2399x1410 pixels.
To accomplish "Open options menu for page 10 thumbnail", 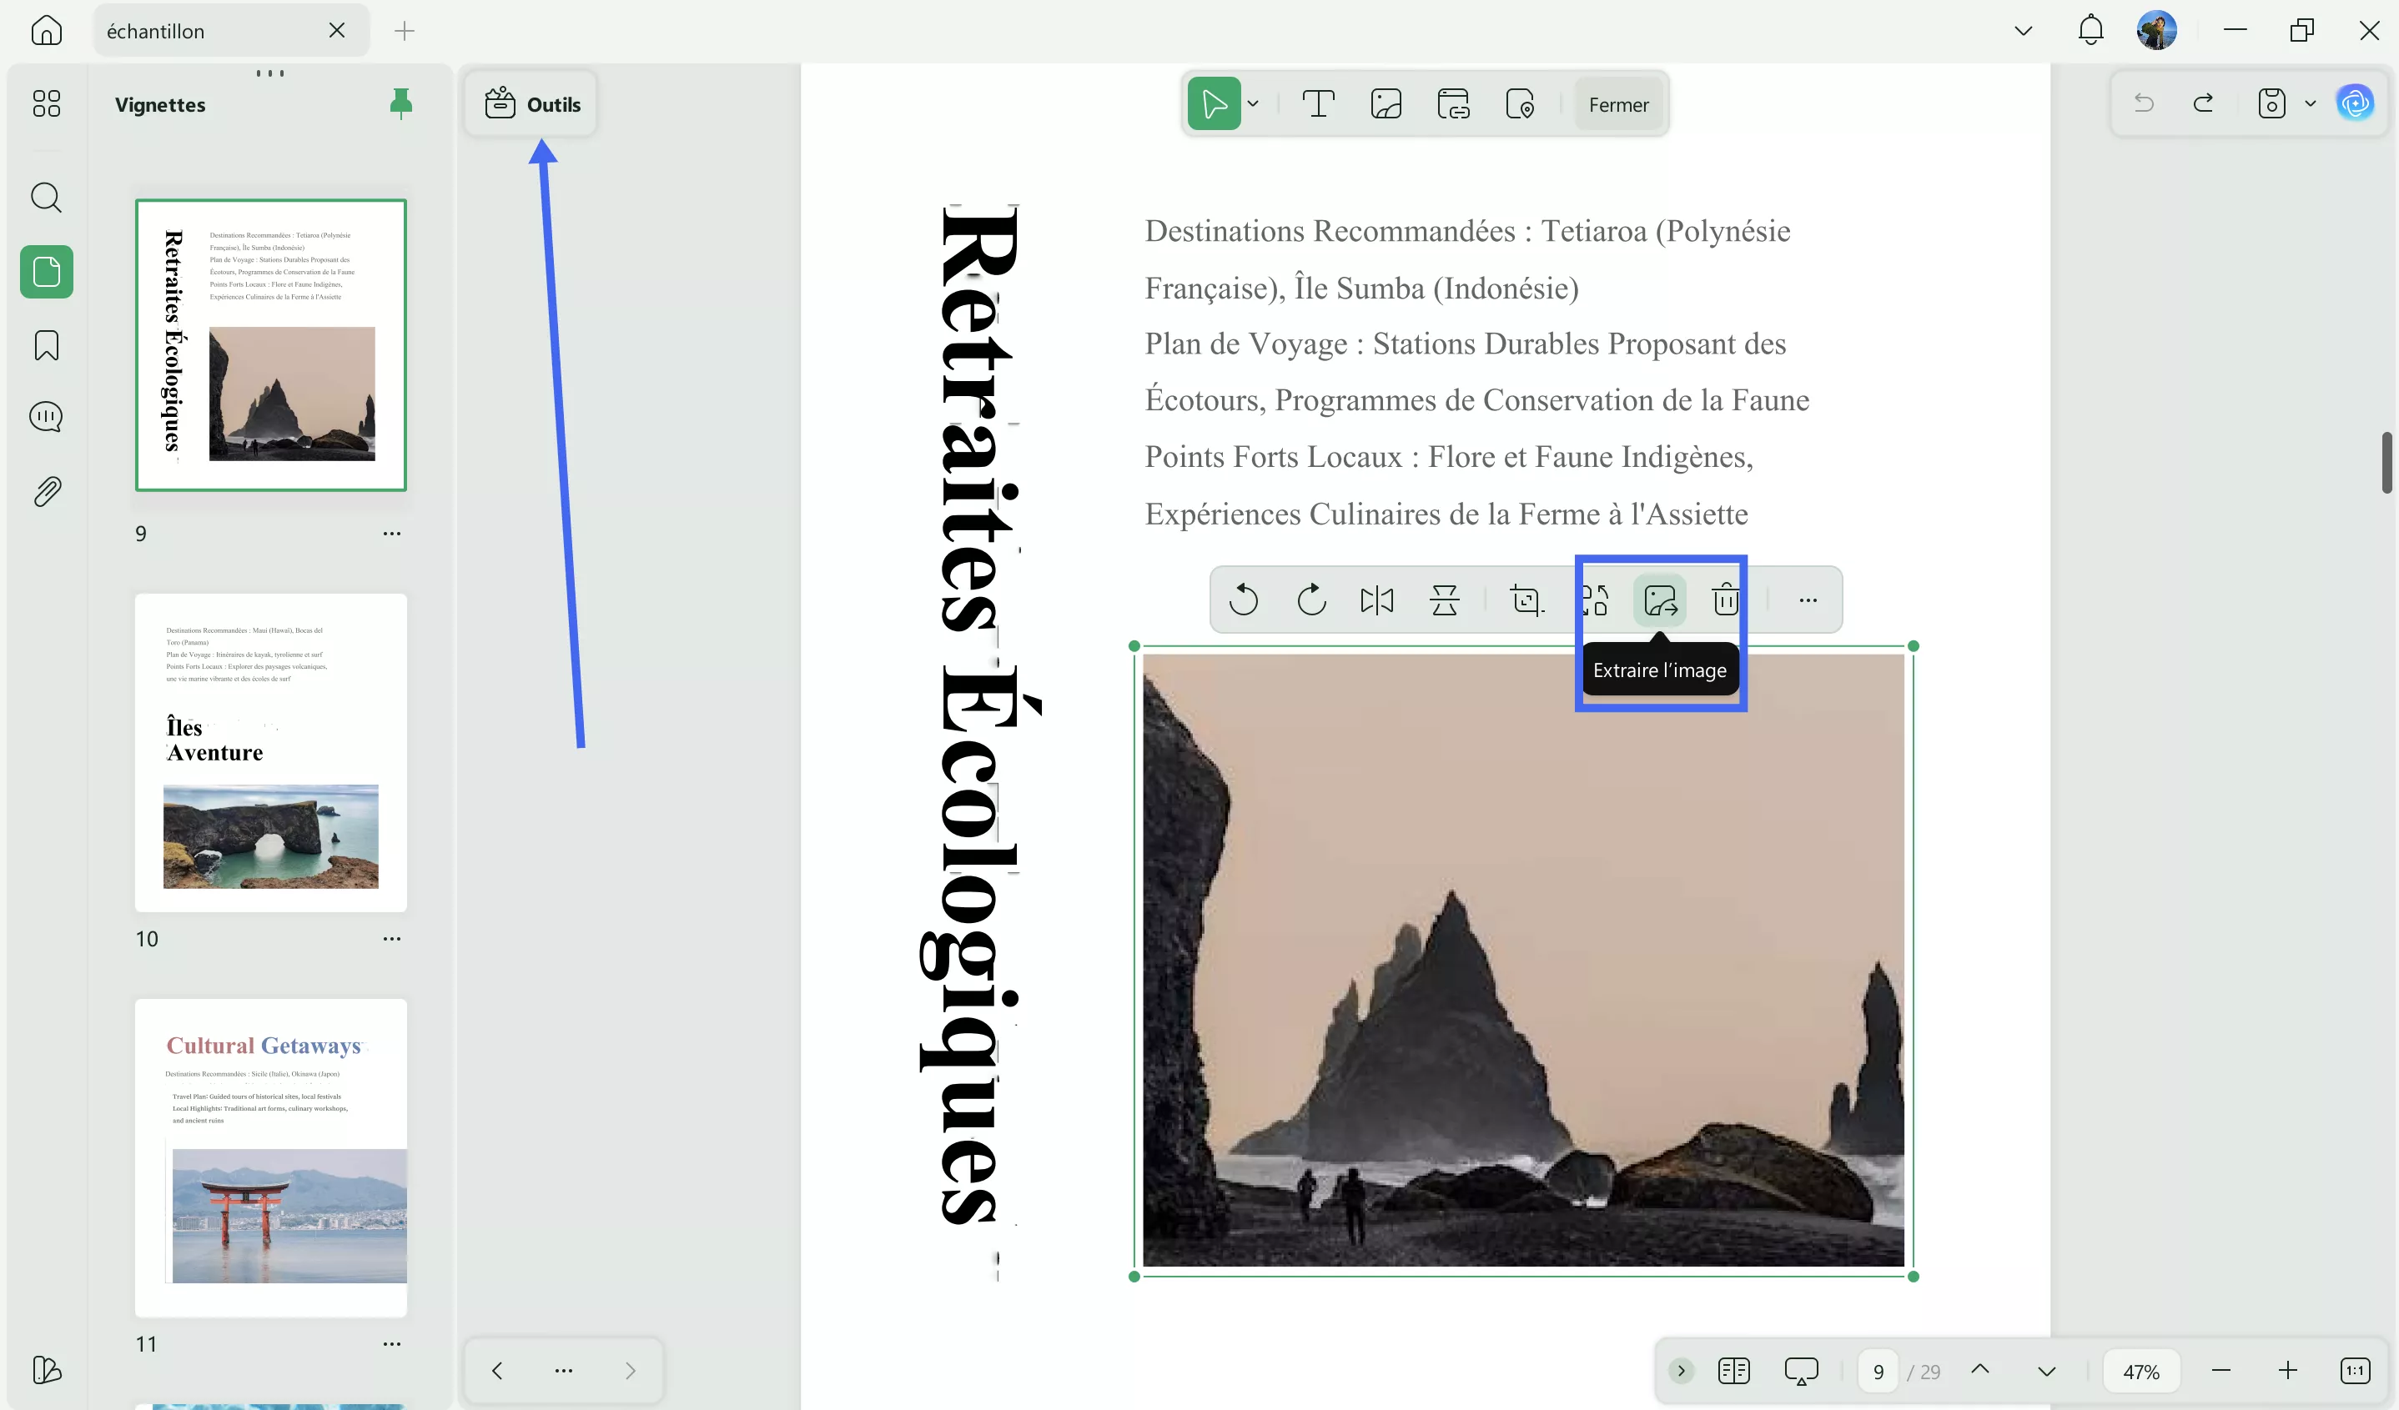I will pyautogui.click(x=391, y=939).
